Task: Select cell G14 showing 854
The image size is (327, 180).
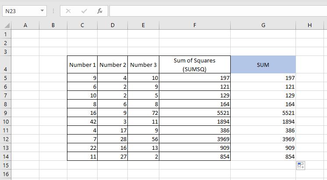Action: coord(263,156)
